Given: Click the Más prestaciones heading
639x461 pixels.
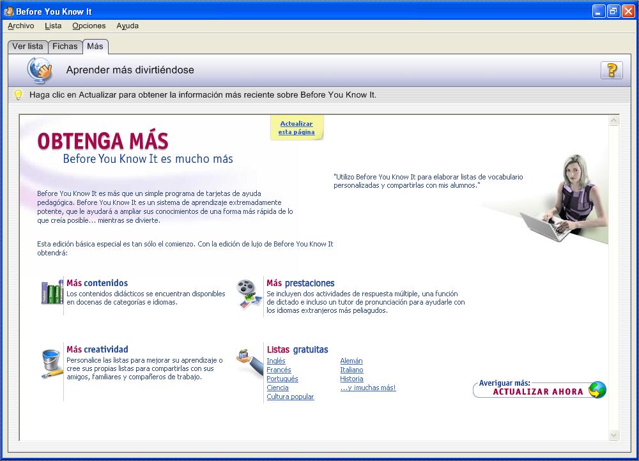Looking at the screenshot, I should 300,283.
